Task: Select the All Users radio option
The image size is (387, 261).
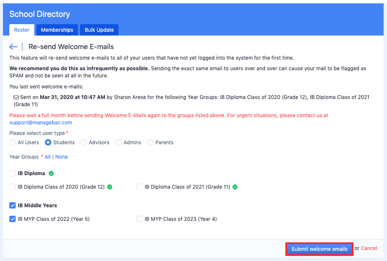Action: click(13, 143)
